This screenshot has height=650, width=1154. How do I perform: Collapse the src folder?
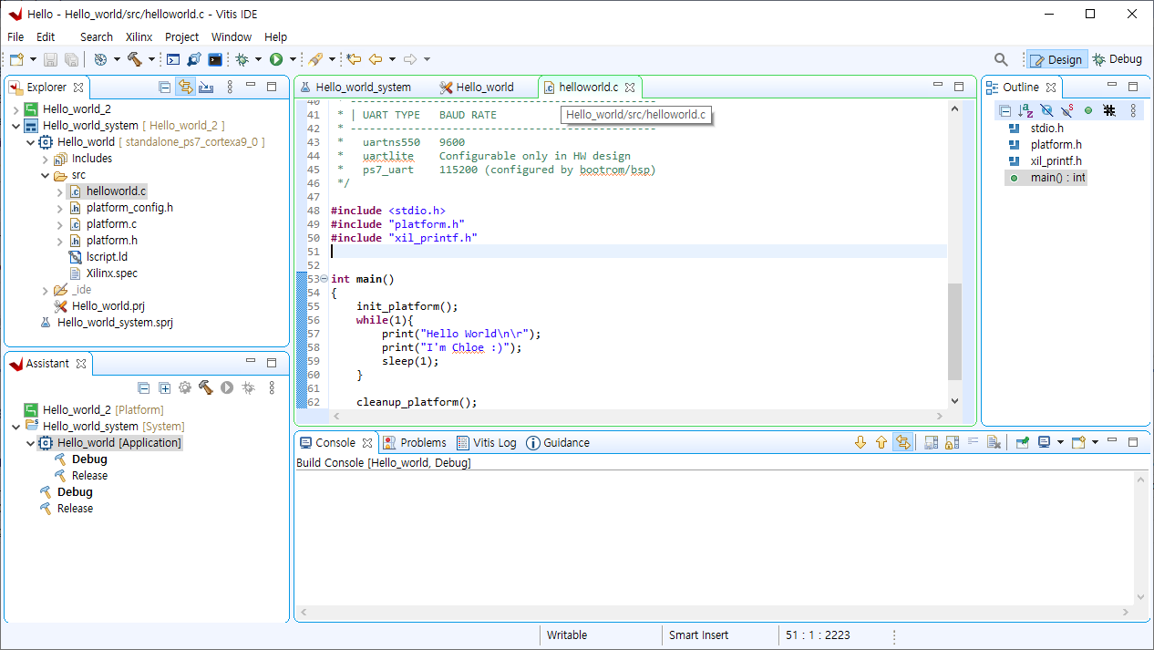[45, 175]
